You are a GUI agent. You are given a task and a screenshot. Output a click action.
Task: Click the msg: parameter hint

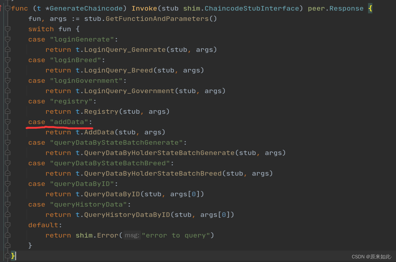point(132,235)
